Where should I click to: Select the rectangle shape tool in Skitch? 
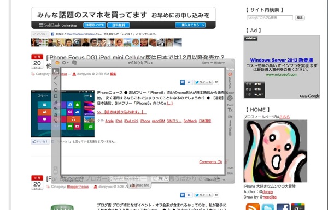click(x=56, y=96)
